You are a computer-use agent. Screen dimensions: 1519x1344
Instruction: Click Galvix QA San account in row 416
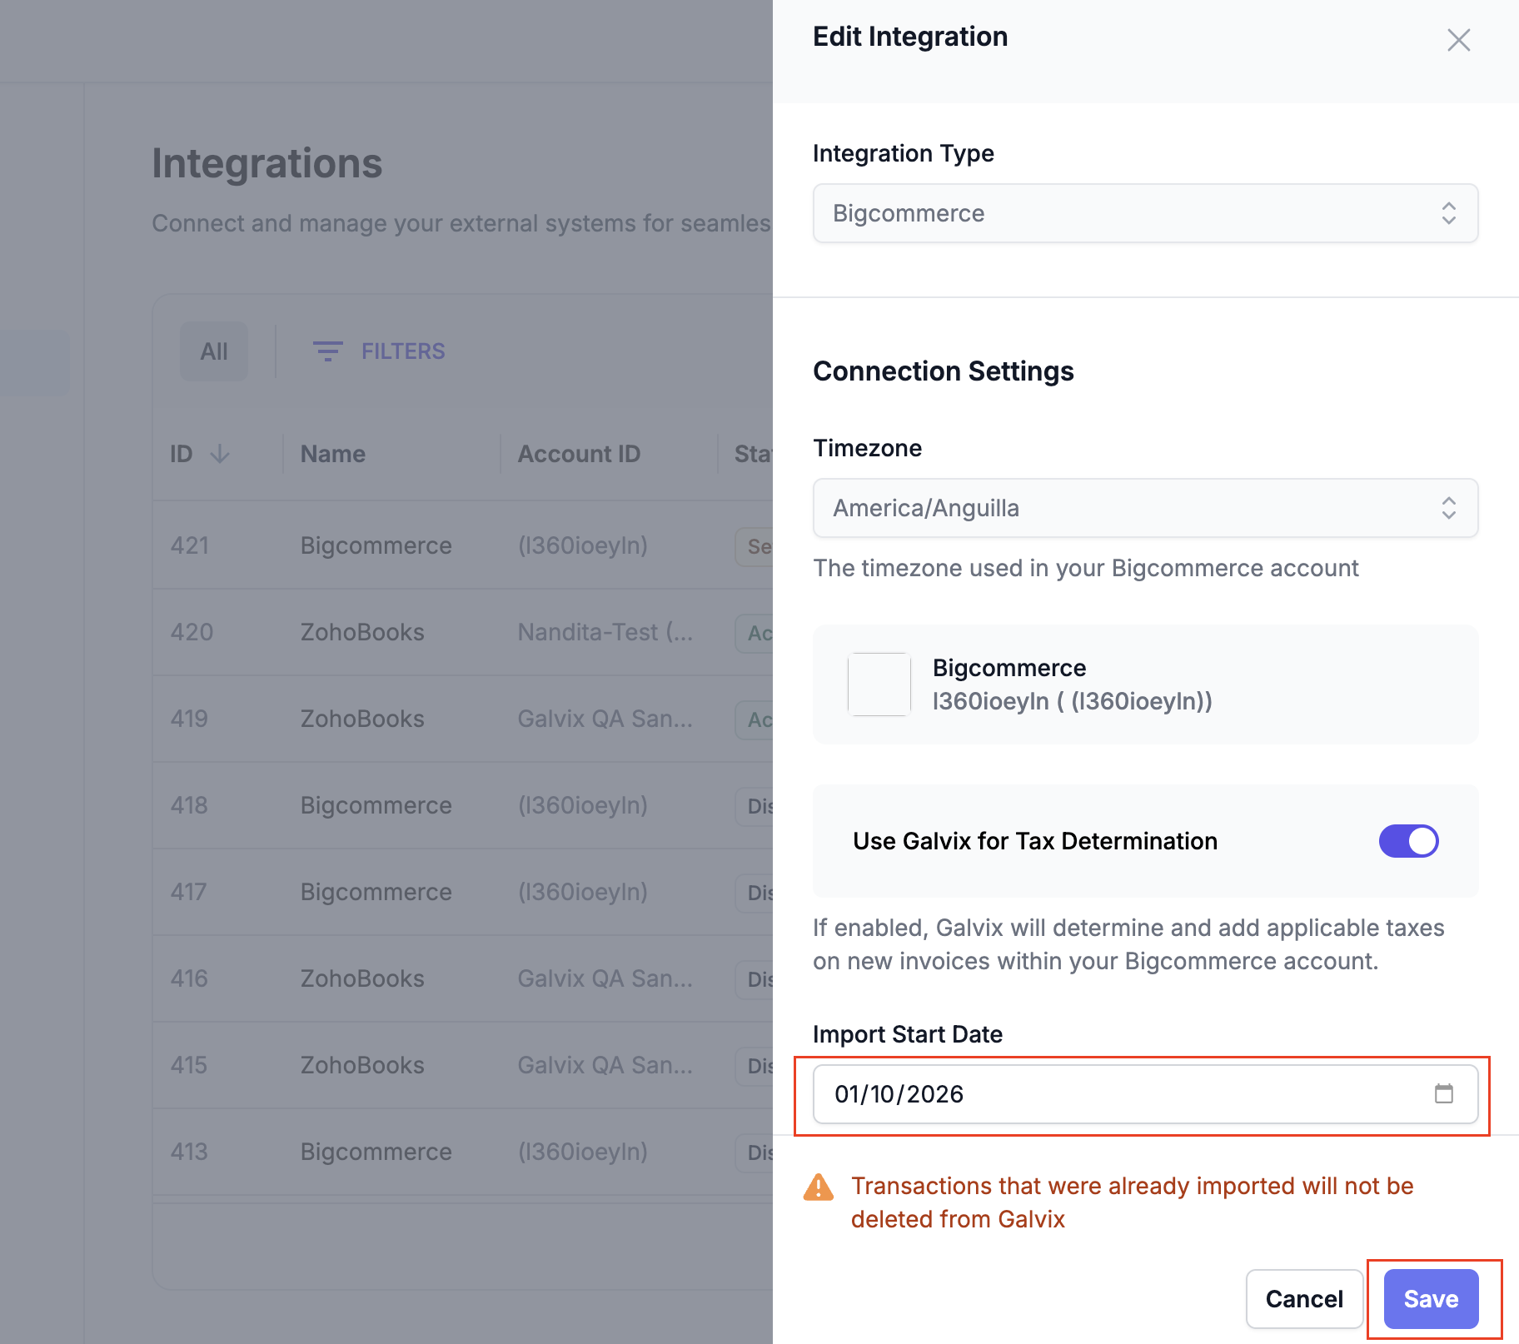[x=605, y=978]
